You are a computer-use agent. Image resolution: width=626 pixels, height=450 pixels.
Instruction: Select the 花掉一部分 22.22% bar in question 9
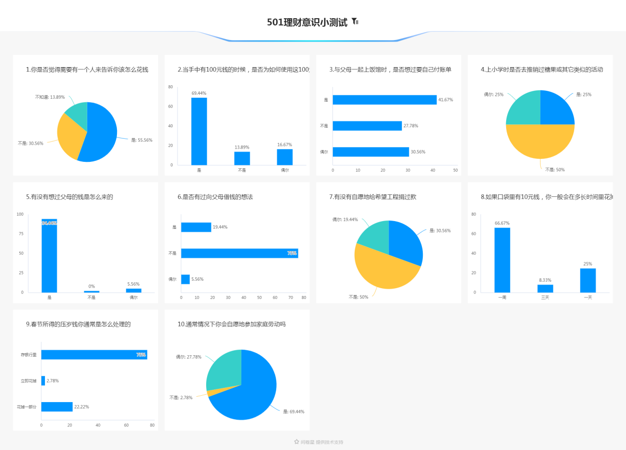coord(57,407)
